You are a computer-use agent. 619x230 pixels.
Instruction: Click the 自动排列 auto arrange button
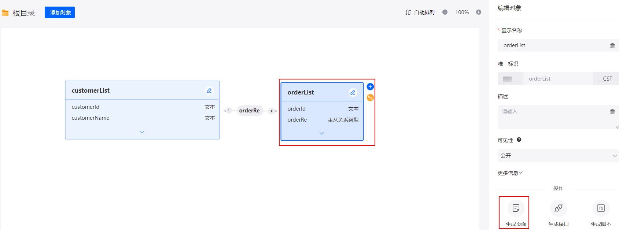coord(420,12)
